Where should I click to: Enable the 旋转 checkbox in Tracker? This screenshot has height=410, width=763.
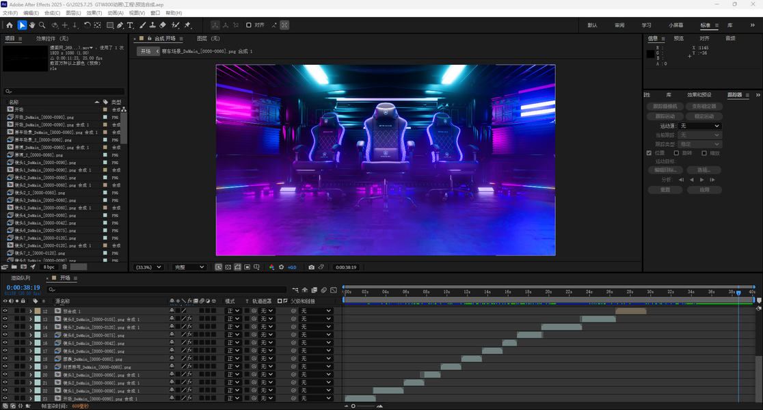676,152
